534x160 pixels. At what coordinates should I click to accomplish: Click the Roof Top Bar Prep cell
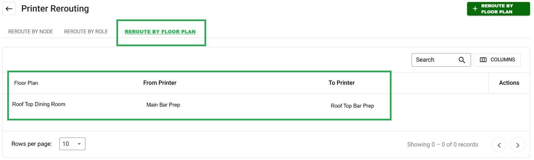point(352,106)
